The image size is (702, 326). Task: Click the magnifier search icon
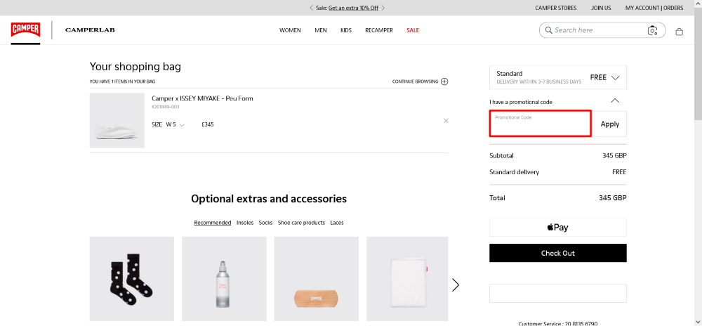pos(548,30)
